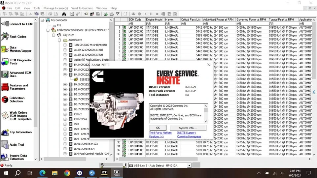The image size is (317, 178).
Task: Open the Fault Codes view
Action: [14, 37]
